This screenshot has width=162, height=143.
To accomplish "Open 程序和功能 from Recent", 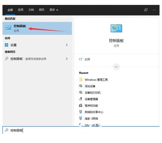I will pos(91,106).
